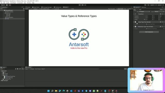Screen dimensions: 165x93
Task: Click the object name field in the Inspector
Action: [x=148, y=10]
